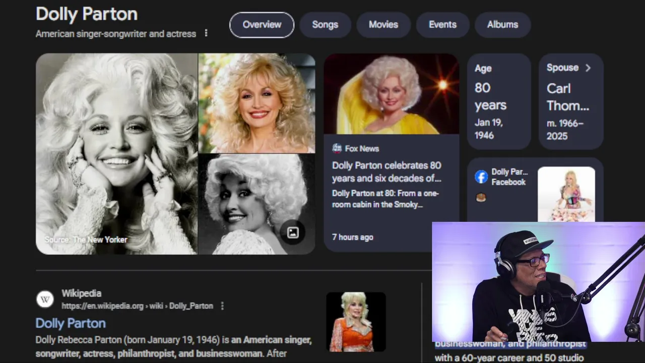The image size is (645, 363).
Task: Open the yellow dress Fox News article image
Action: [391, 94]
